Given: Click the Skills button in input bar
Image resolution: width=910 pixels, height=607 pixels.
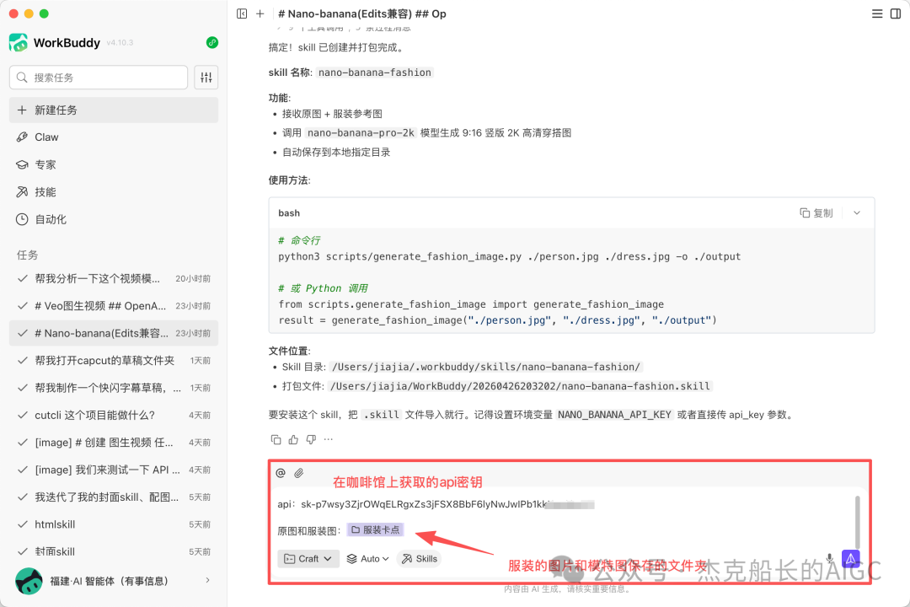Looking at the screenshot, I should [420, 559].
